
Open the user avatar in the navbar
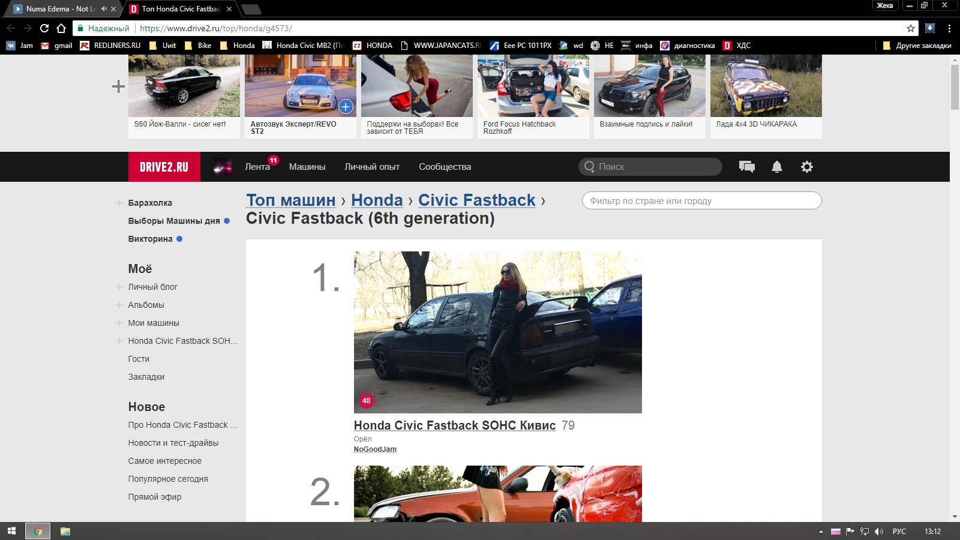pyautogui.click(x=223, y=167)
